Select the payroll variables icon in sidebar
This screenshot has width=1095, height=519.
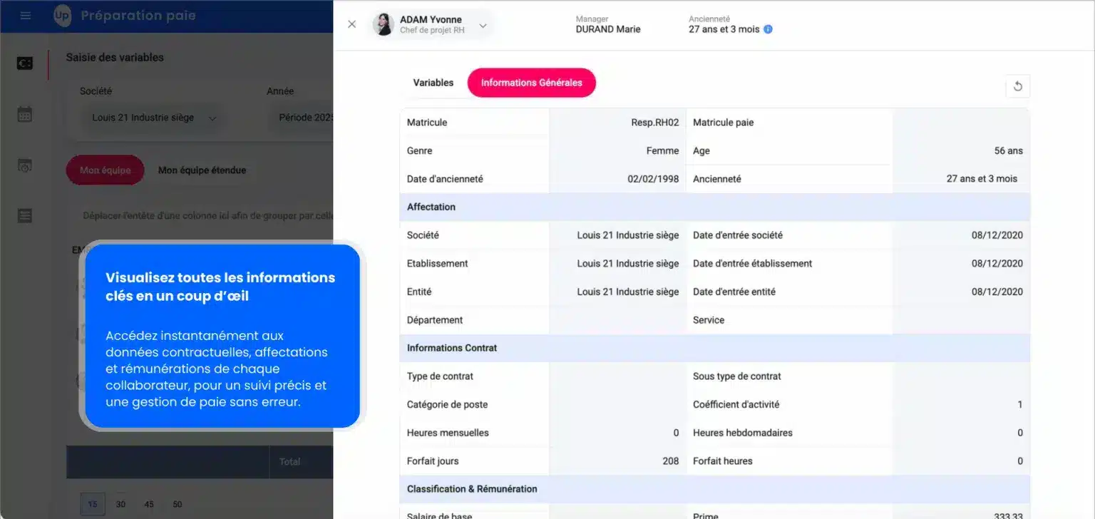point(24,63)
